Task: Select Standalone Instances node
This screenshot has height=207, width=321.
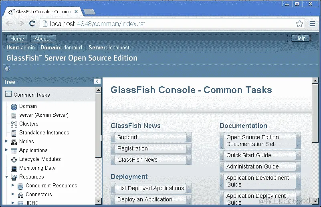Action: (x=44, y=133)
